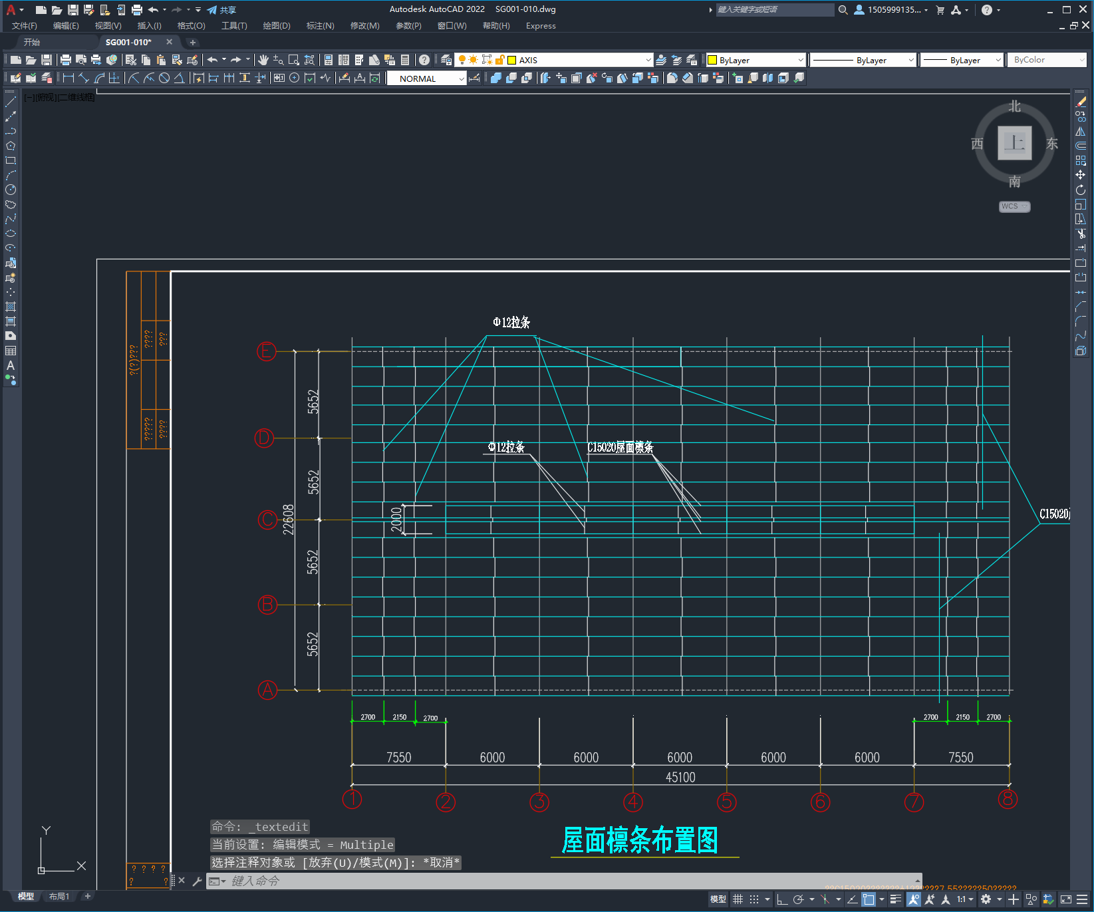Select the Line draw tool
1094x912 pixels.
[11, 102]
